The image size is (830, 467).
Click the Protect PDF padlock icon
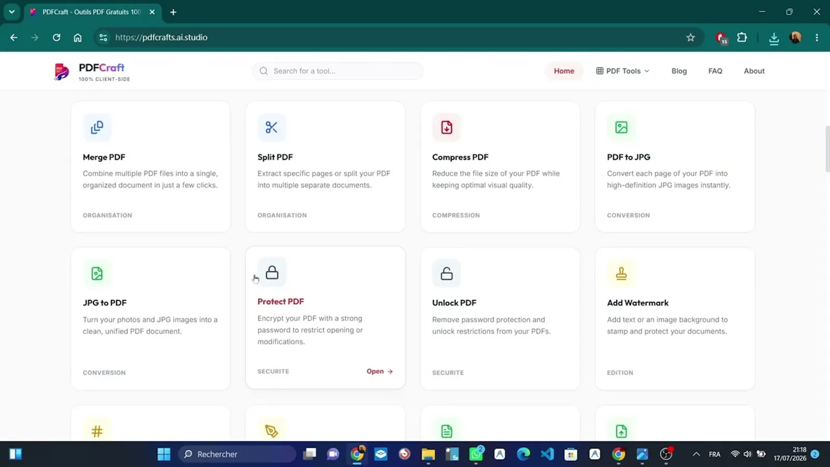(272, 272)
